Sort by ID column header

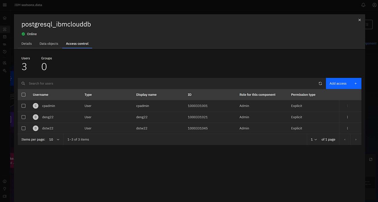(189, 95)
